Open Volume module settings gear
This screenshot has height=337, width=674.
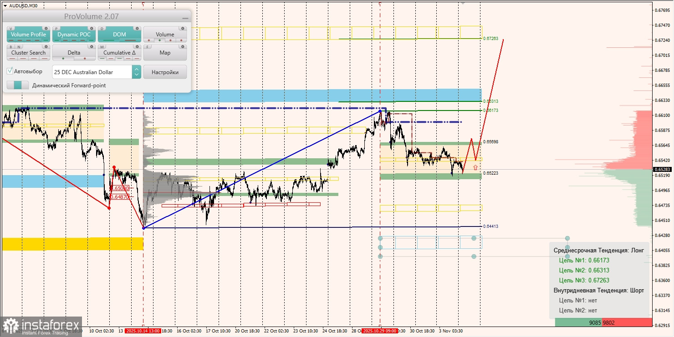point(183,29)
